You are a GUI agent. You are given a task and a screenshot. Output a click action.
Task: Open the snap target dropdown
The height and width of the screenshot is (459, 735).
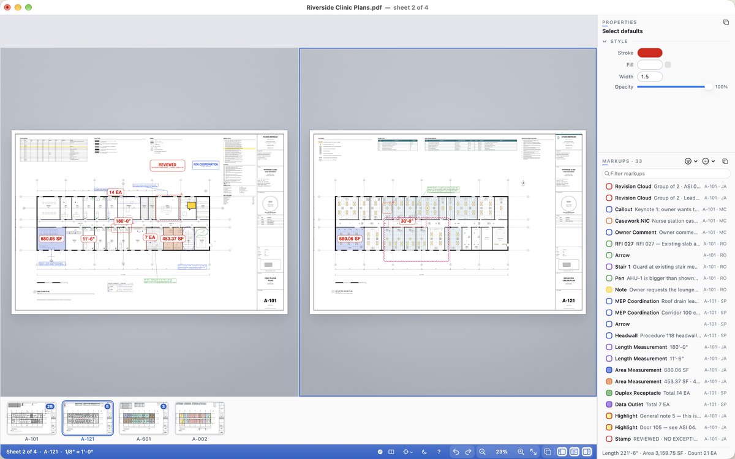[x=408, y=452]
